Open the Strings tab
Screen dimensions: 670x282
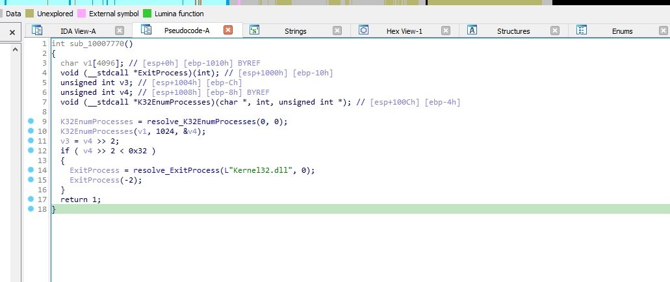point(295,31)
